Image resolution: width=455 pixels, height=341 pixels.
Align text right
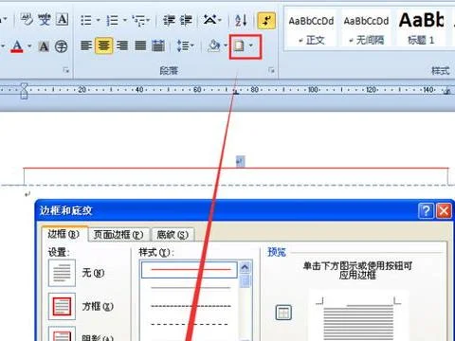(x=122, y=46)
